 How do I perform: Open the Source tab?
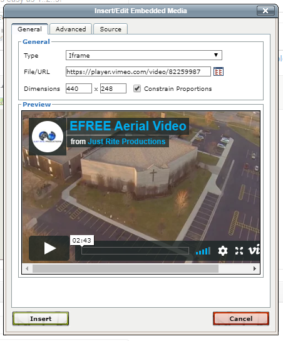click(111, 29)
